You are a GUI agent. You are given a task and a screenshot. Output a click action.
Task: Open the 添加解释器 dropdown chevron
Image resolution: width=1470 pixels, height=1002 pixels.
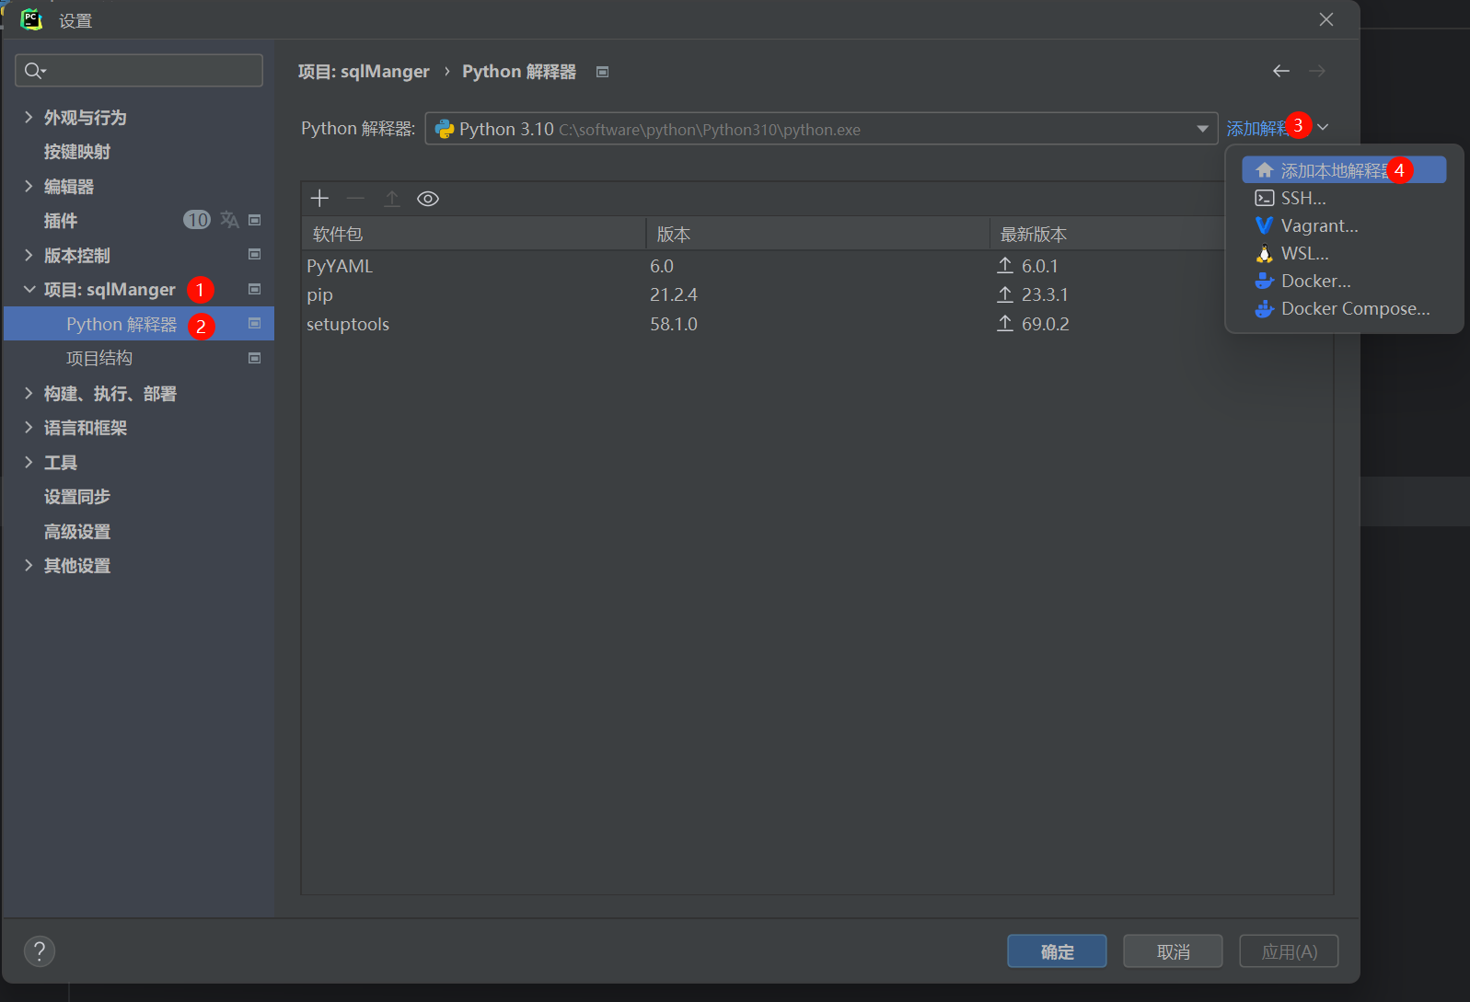1323,127
